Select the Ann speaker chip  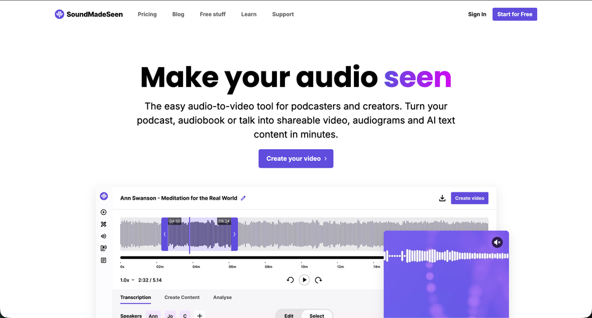point(154,316)
